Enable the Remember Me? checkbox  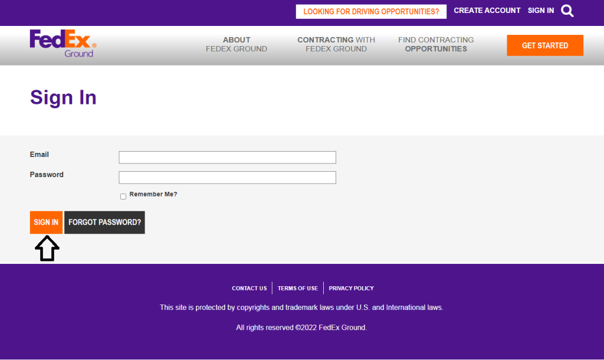[123, 196]
